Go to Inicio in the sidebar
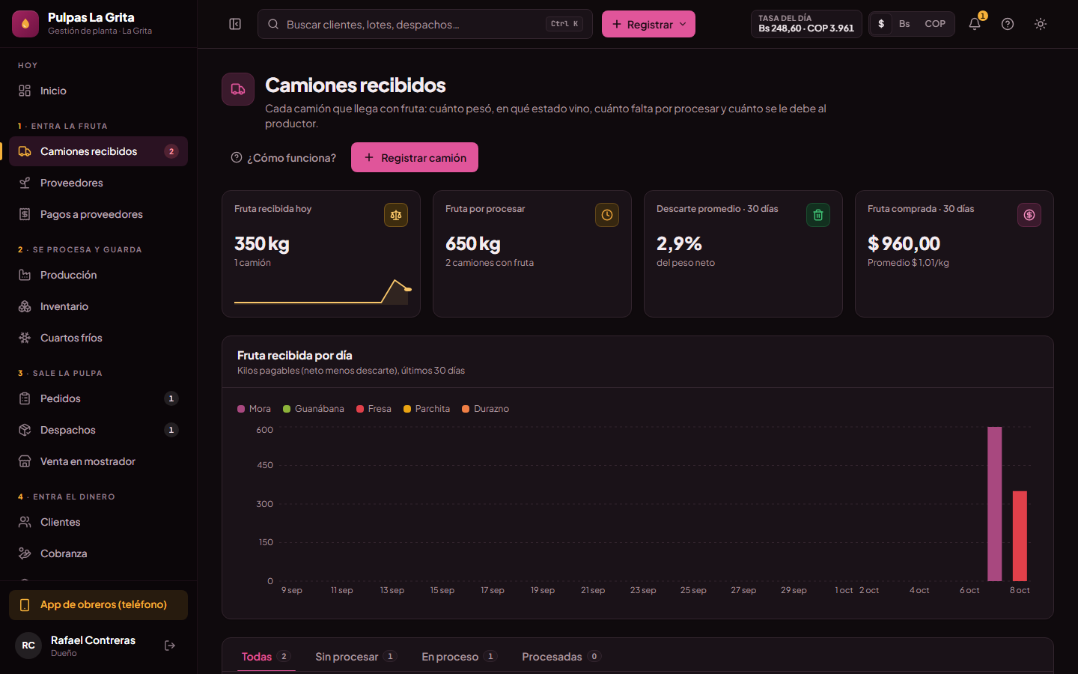The image size is (1078, 674). pos(98,91)
